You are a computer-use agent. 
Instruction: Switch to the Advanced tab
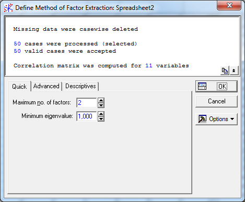[x=46, y=86]
